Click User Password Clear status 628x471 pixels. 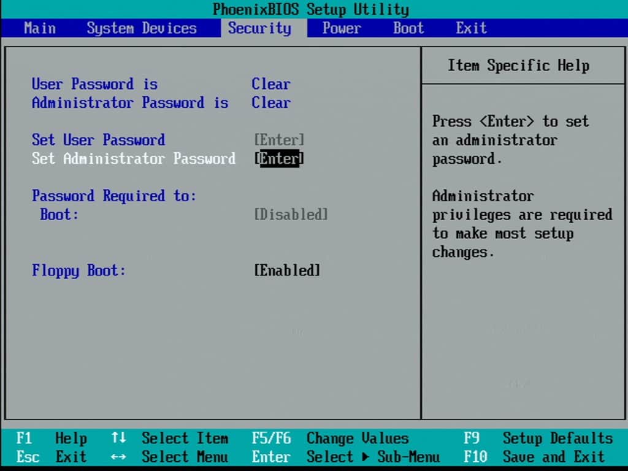point(271,84)
